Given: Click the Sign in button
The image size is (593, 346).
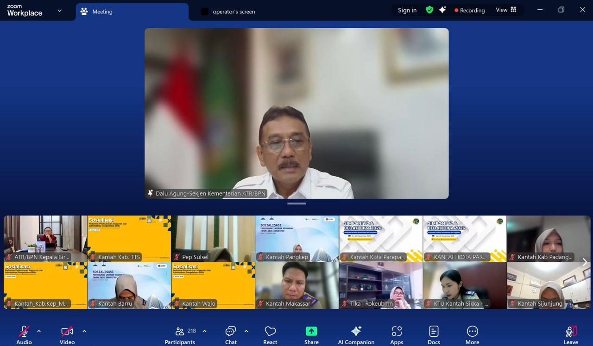Looking at the screenshot, I should tap(407, 10).
